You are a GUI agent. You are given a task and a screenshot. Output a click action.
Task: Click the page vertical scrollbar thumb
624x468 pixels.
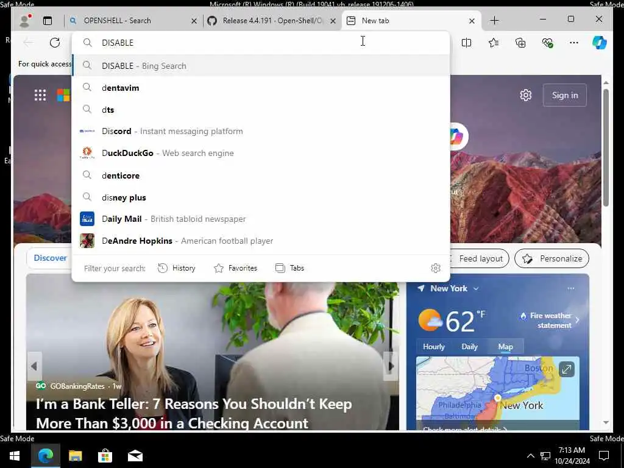point(606,147)
